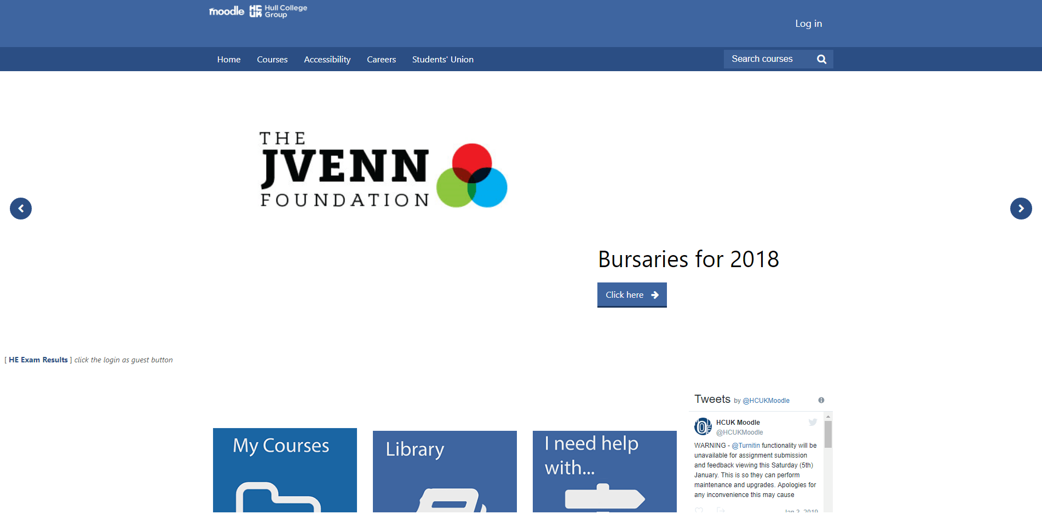Open the Home menu item

[229, 60]
